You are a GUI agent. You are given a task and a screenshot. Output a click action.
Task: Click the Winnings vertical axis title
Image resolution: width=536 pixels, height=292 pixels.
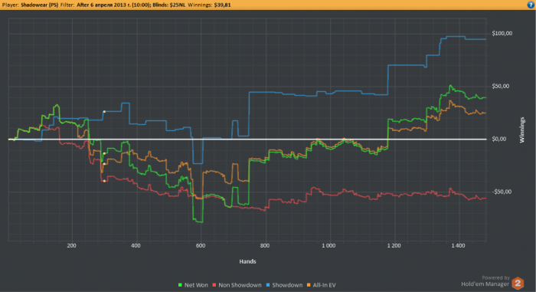[522, 130]
